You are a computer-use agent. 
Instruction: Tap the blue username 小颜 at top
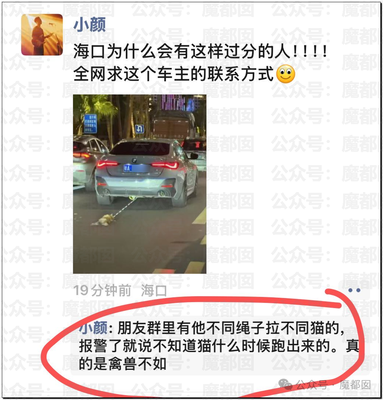(x=89, y=25)
